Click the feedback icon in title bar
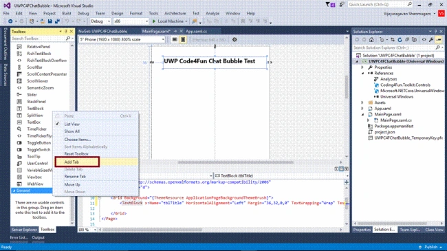The width and height of the screenshot is (447, 251). [x=342, y=5]
